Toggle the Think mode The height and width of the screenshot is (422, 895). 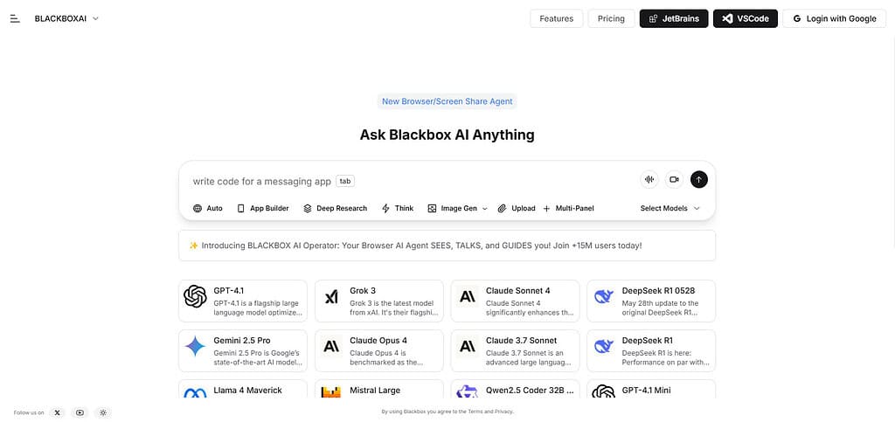398,208
